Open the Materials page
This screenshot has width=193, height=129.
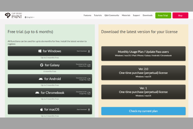pos(126,15)
